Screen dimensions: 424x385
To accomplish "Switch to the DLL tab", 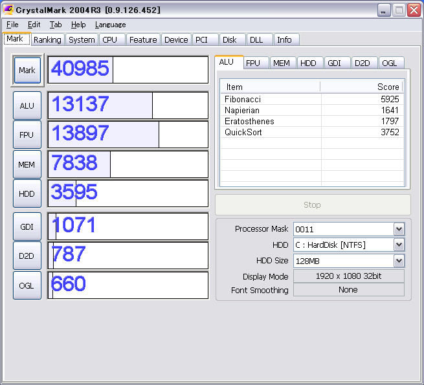I will [x=260, y=39].
